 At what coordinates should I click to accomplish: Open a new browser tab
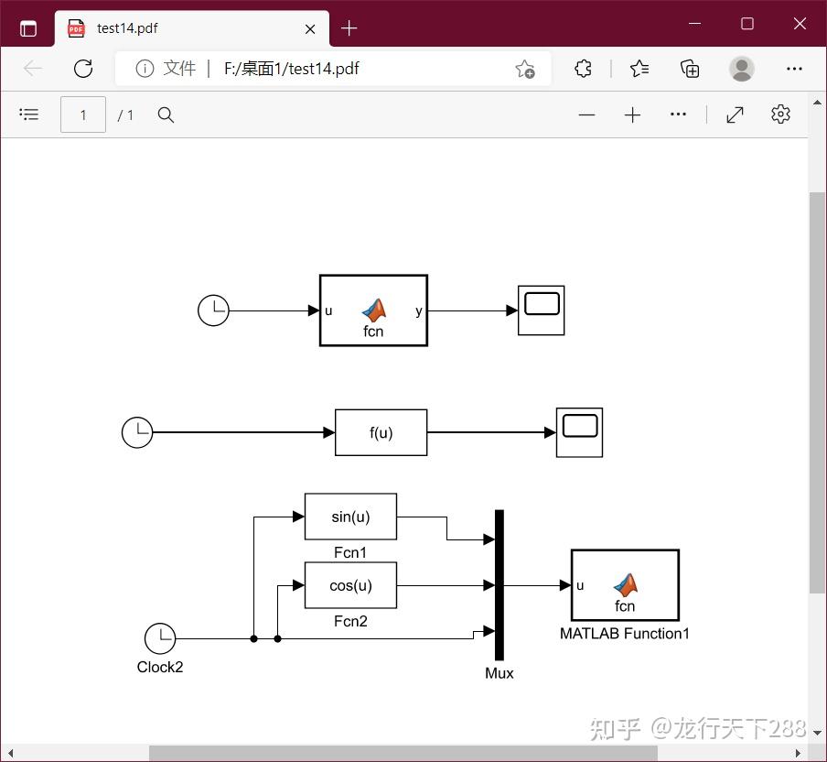pyautogui.click(x=349, y=28)
